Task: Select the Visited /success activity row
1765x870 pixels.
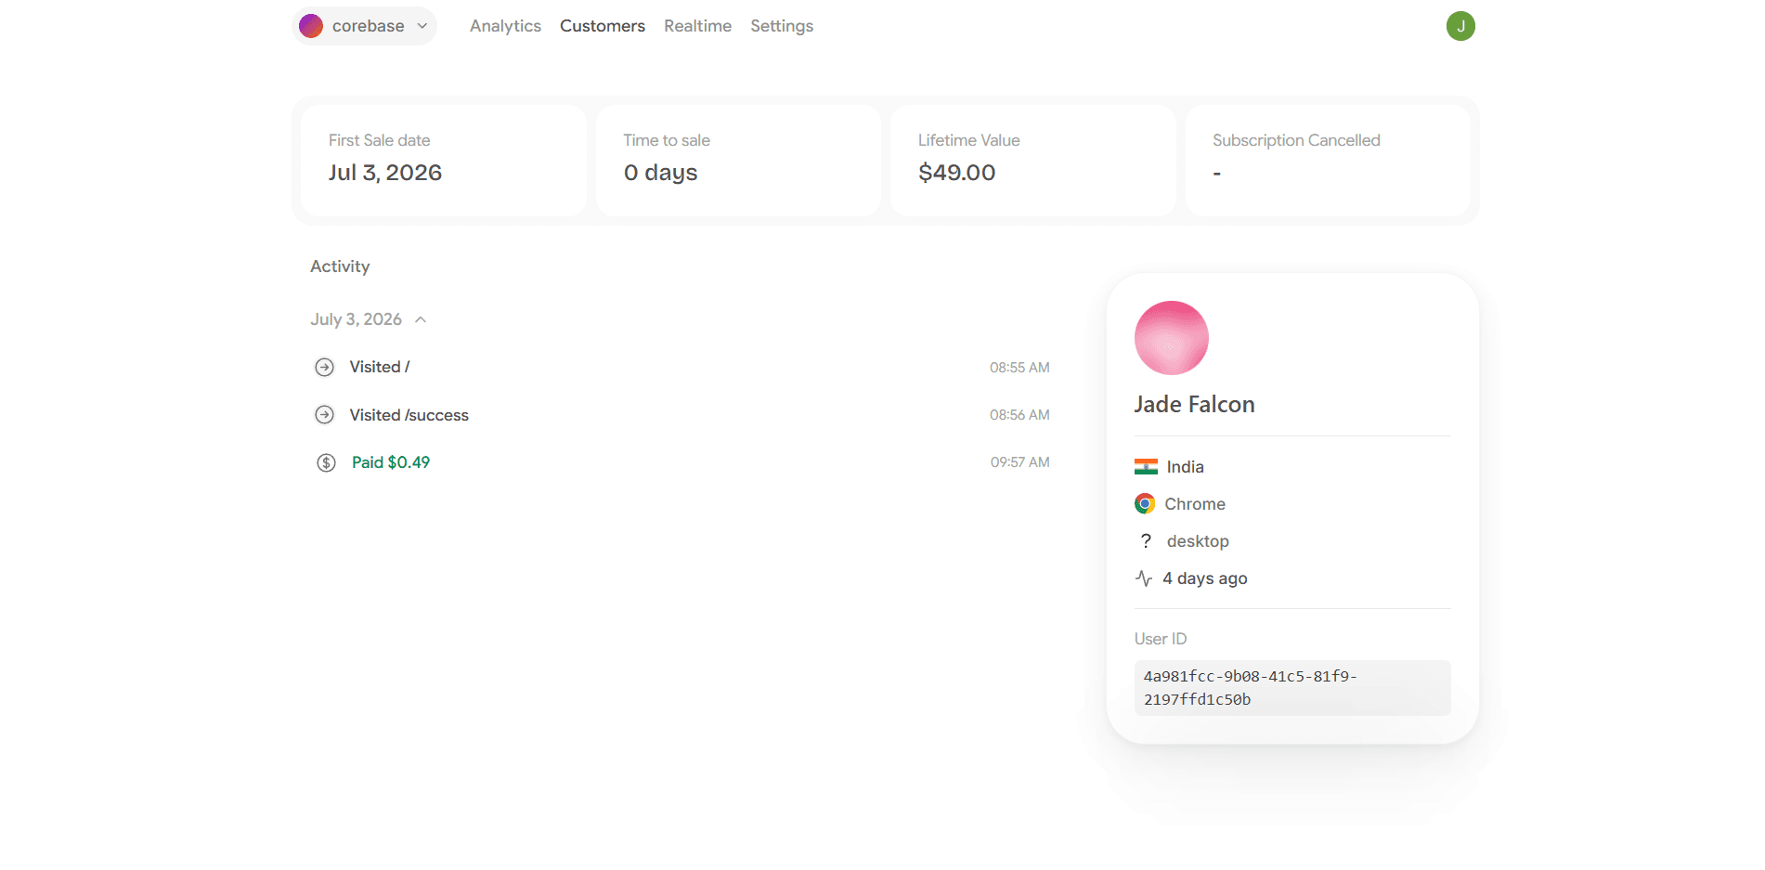Action: pyautogui.click(x=682, y=415)
